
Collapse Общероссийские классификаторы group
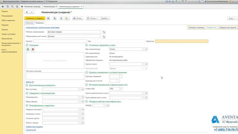click(x=87, y=102)
